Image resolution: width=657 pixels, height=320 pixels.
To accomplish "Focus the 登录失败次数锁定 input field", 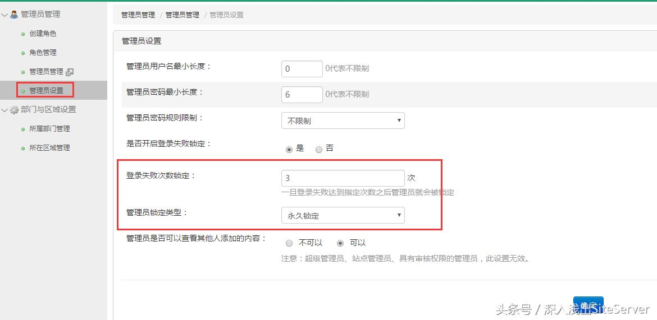I will click(343, 178).
